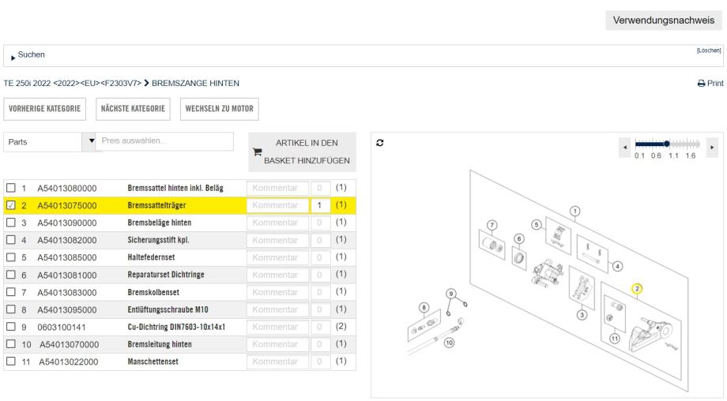
Task: Tick the Bremsleitung hinten checkbox
Action: (x=10, y=344)
